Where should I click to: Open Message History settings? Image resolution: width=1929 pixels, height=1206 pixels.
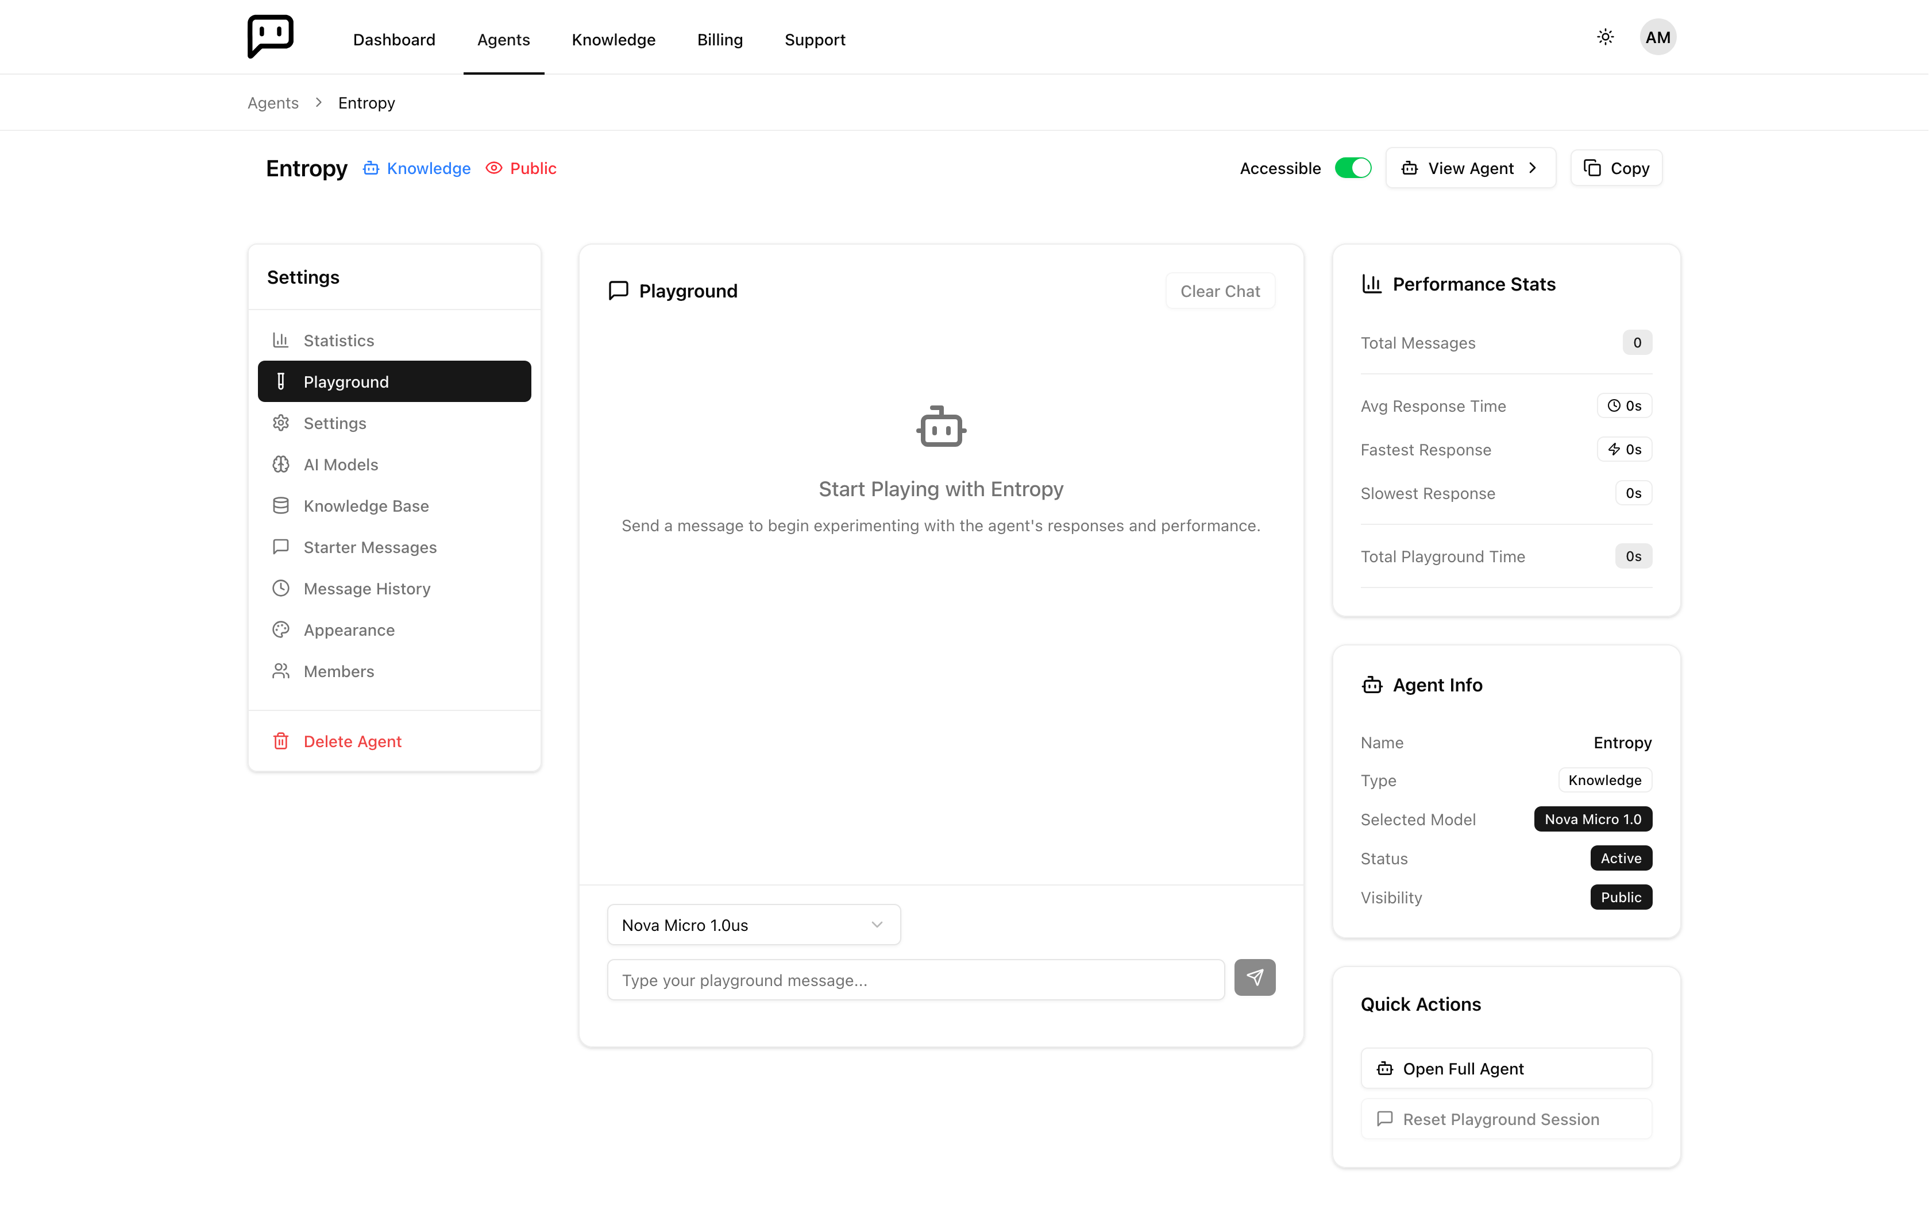coord(394,589)
